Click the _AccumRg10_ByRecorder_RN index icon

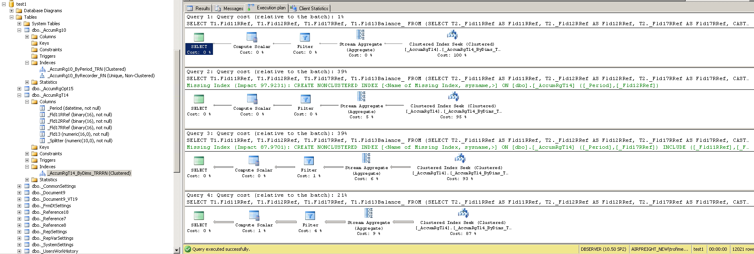click(x=42, y=76)
